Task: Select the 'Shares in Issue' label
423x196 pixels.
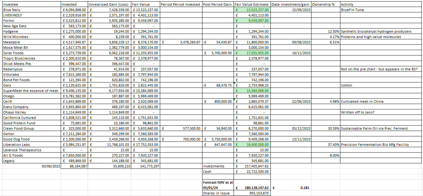Action: (218, 193)
